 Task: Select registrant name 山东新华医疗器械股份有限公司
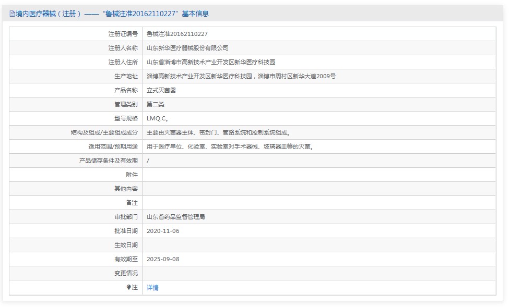coord(187,48)
